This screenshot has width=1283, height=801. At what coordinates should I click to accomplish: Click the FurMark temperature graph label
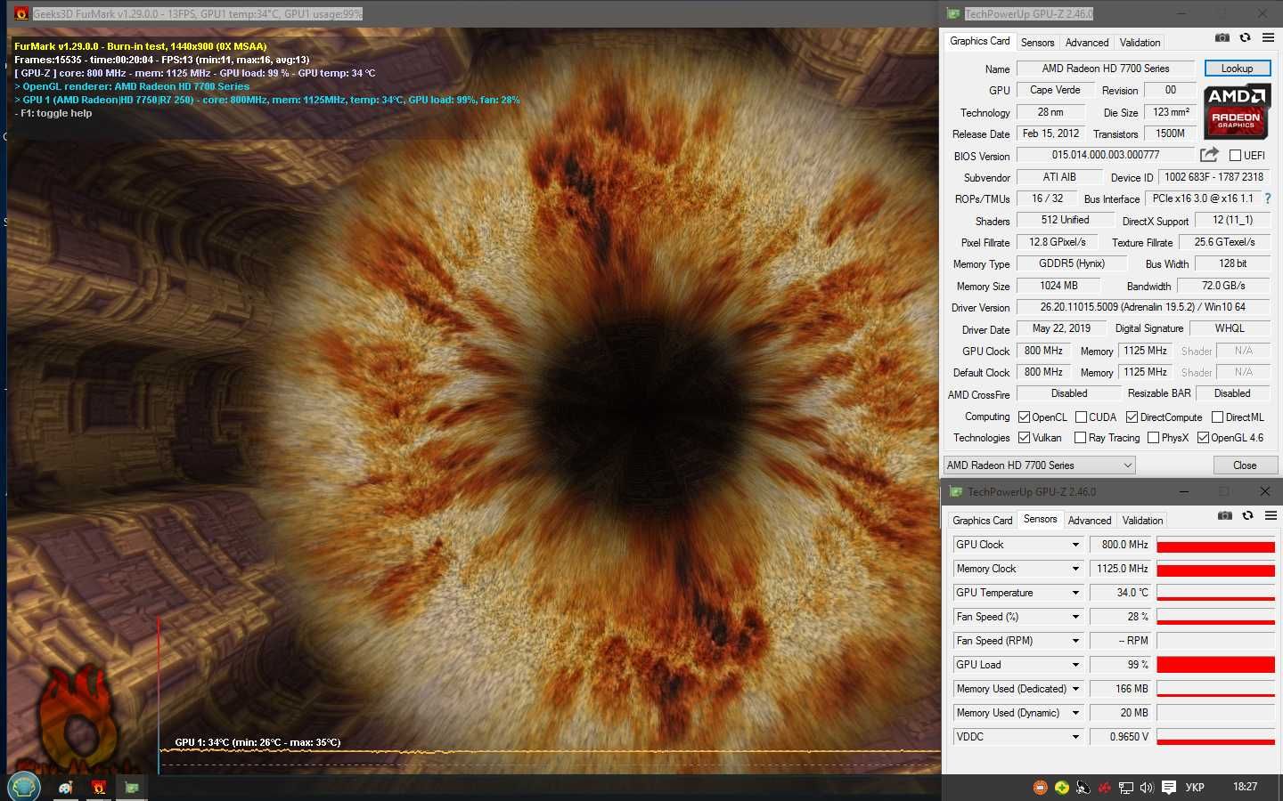tap(257, 742)
